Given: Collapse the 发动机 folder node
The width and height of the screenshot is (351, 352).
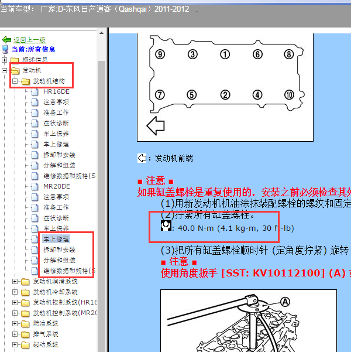Looking at the screenshot, I should coord(4,70).
